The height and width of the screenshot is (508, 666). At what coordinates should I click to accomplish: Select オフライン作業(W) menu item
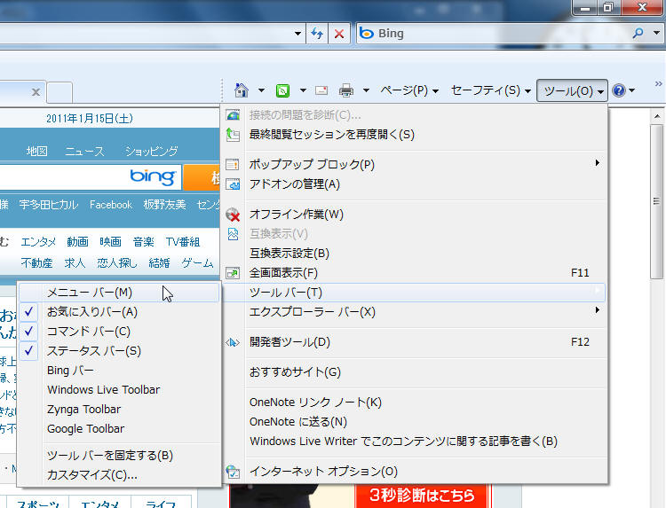click(x=415, y=215)
